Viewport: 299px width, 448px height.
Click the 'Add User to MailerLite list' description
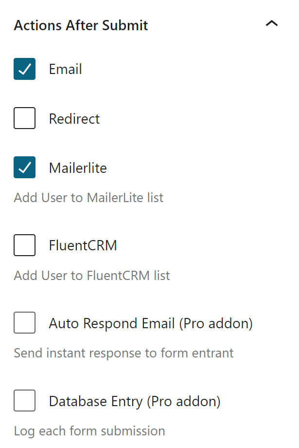tap(88, 198)
